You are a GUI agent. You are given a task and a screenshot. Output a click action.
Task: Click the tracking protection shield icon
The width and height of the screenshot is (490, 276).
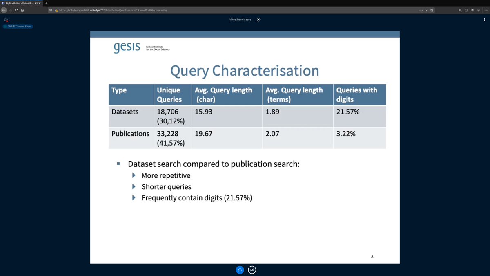[x=51, y=10]
